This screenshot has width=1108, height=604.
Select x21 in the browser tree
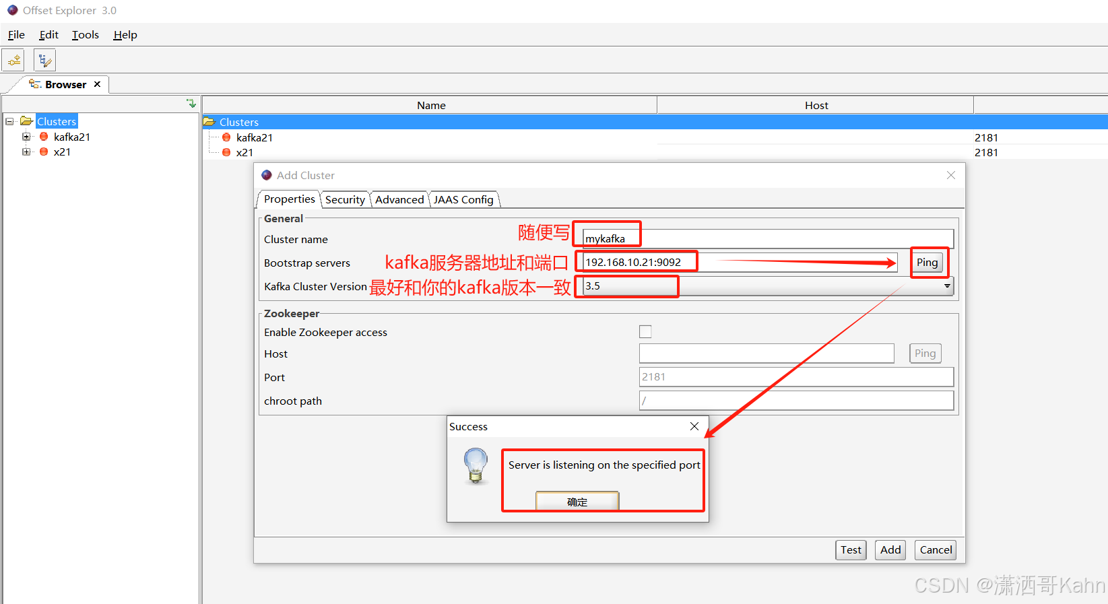point(62,152)
